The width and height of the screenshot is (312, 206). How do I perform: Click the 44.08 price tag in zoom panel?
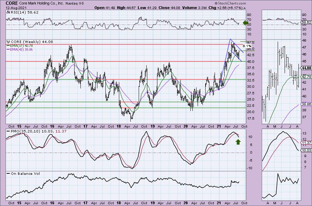point(306,68)
